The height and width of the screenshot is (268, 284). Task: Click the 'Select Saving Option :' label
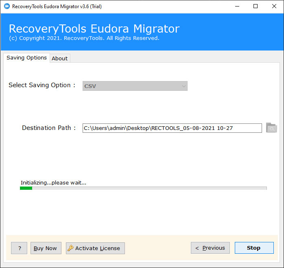click(42, 85)
